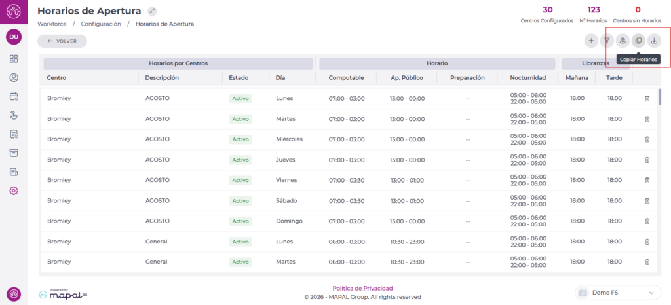Click the table vertical scrollbar
671x305 pixels.
pyautogui.click(x=659, y=97)
